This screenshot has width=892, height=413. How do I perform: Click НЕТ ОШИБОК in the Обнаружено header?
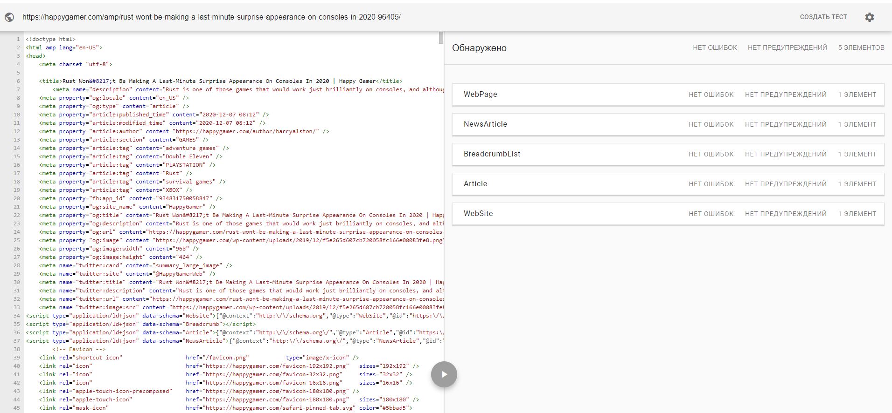coord(715,47)
